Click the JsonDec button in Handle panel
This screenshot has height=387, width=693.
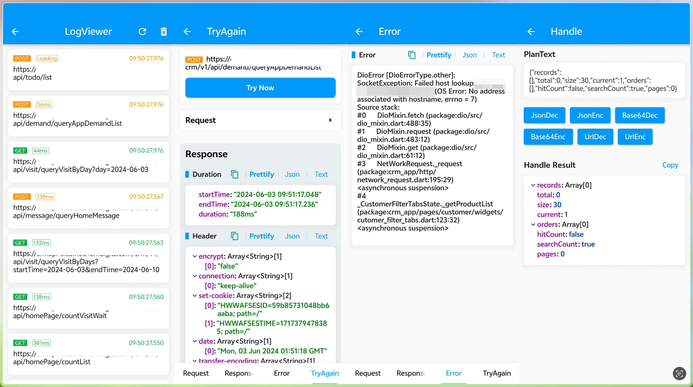click(544, 115)
